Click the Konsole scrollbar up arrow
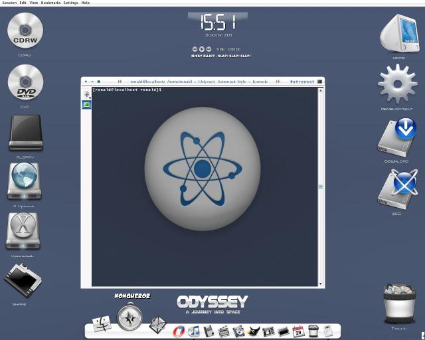Image resolution: width=425 pixels, height=340 pixels. pyautogui.click(x=321, y=90)
